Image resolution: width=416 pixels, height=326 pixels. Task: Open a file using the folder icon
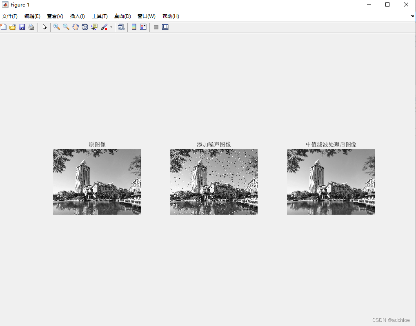[13, 27]
